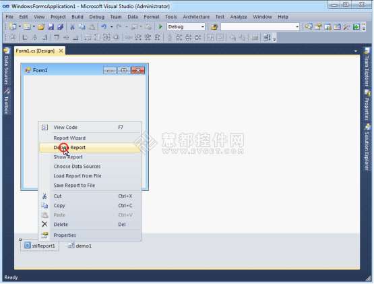
Task: Expand the New Project dropdown arrow
Action: click(x=20, y=27)
